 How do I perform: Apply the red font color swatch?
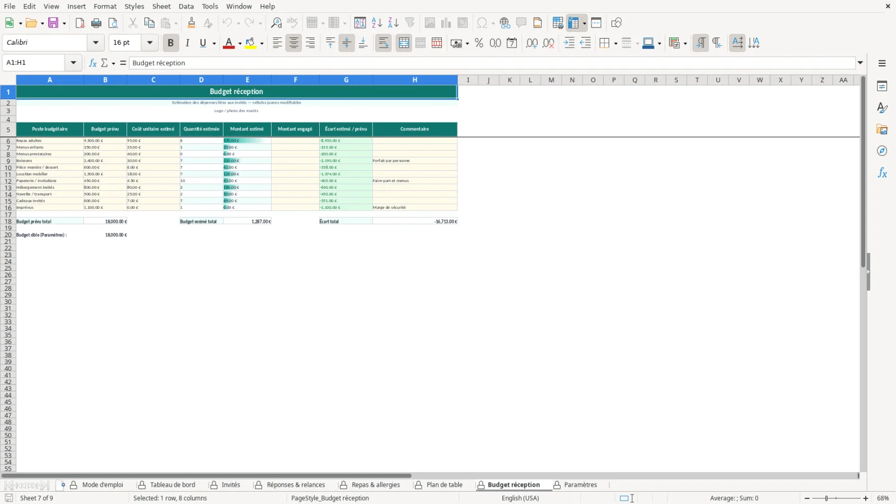pyautogui.click(x=228, y=43)
